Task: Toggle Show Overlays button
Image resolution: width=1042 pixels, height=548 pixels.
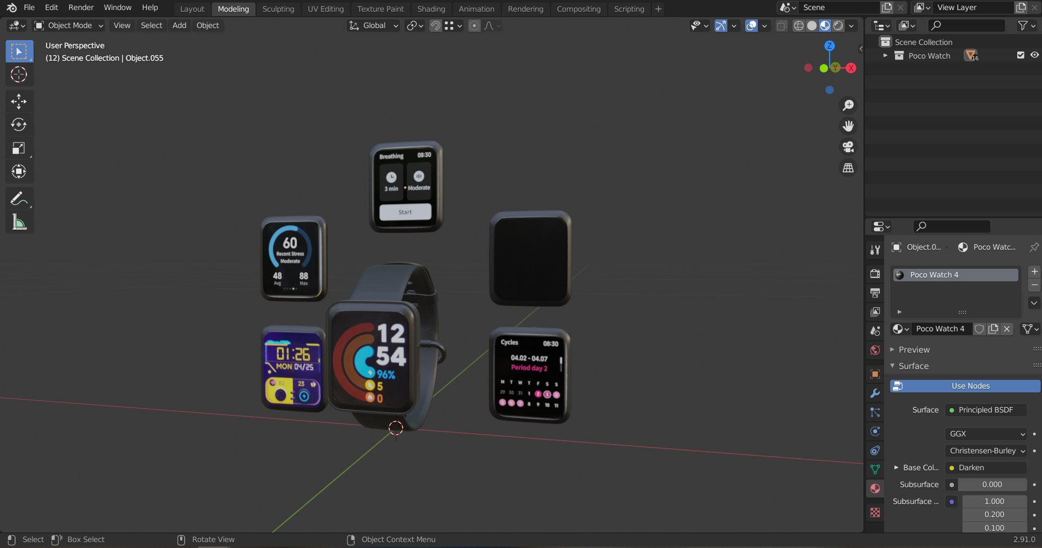Action: click(x=751, y=25)
